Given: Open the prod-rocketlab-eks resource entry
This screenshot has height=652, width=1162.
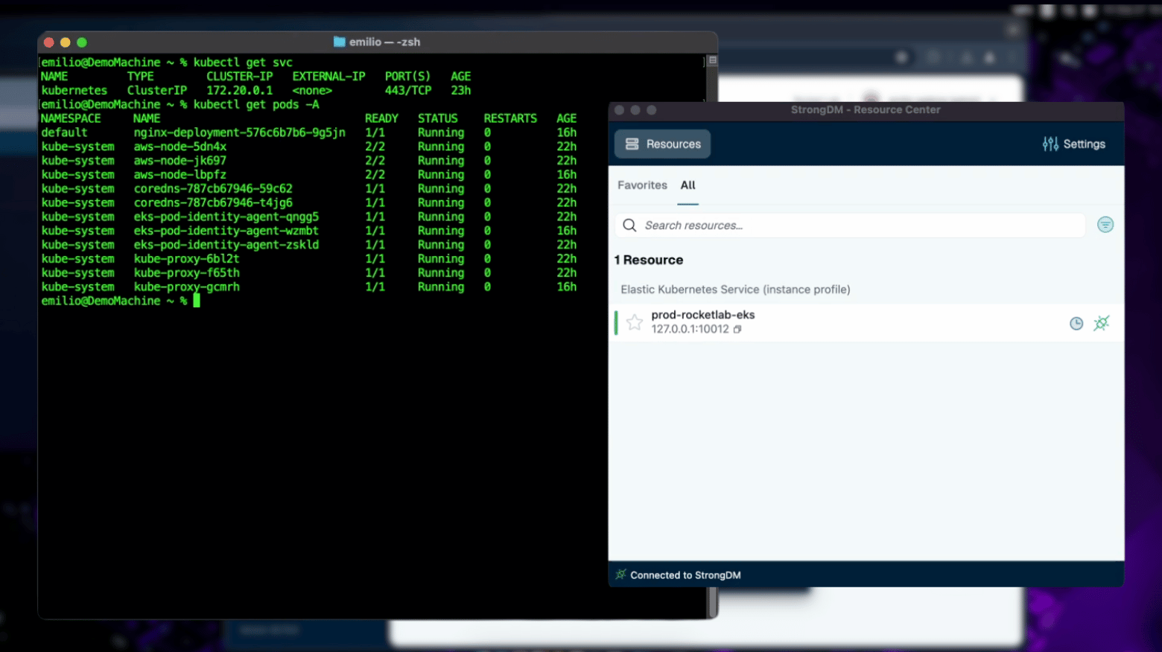Looking at the screenshot, I should tap(703, 314).
